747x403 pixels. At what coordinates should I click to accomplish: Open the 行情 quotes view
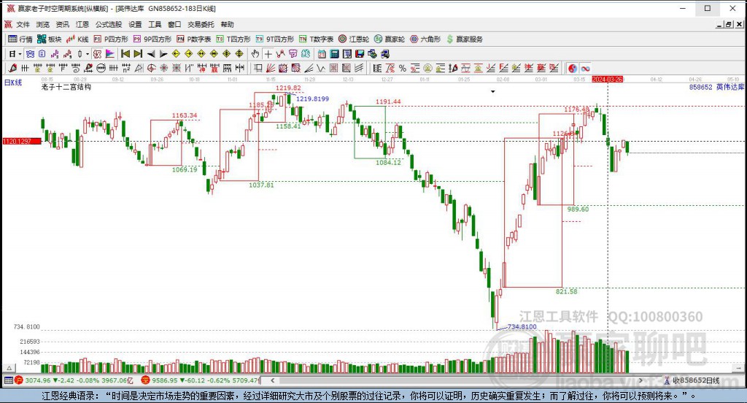click(x=20, y=39)
